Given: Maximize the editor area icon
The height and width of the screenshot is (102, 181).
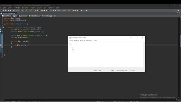Looking at the screenshot, I should pos(180,13).
